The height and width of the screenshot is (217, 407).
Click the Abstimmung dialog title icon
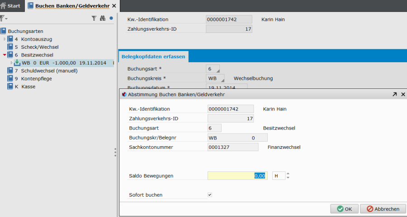pyautogui.click(x=124, y=95)
